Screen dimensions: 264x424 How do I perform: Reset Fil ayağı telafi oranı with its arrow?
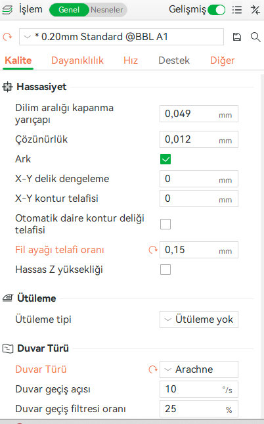click(153, 250)
